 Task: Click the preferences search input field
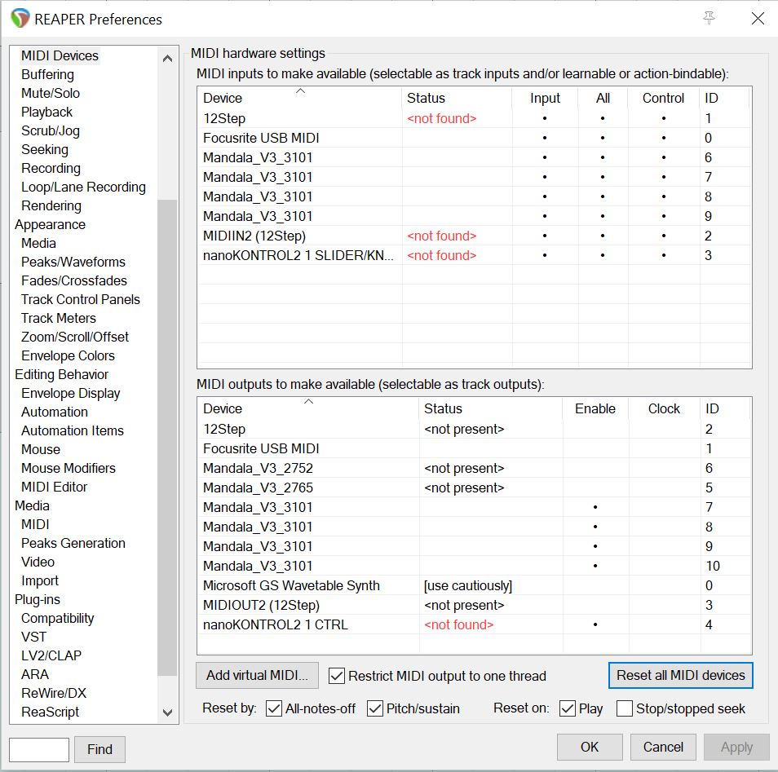click(x=39, y=749)
